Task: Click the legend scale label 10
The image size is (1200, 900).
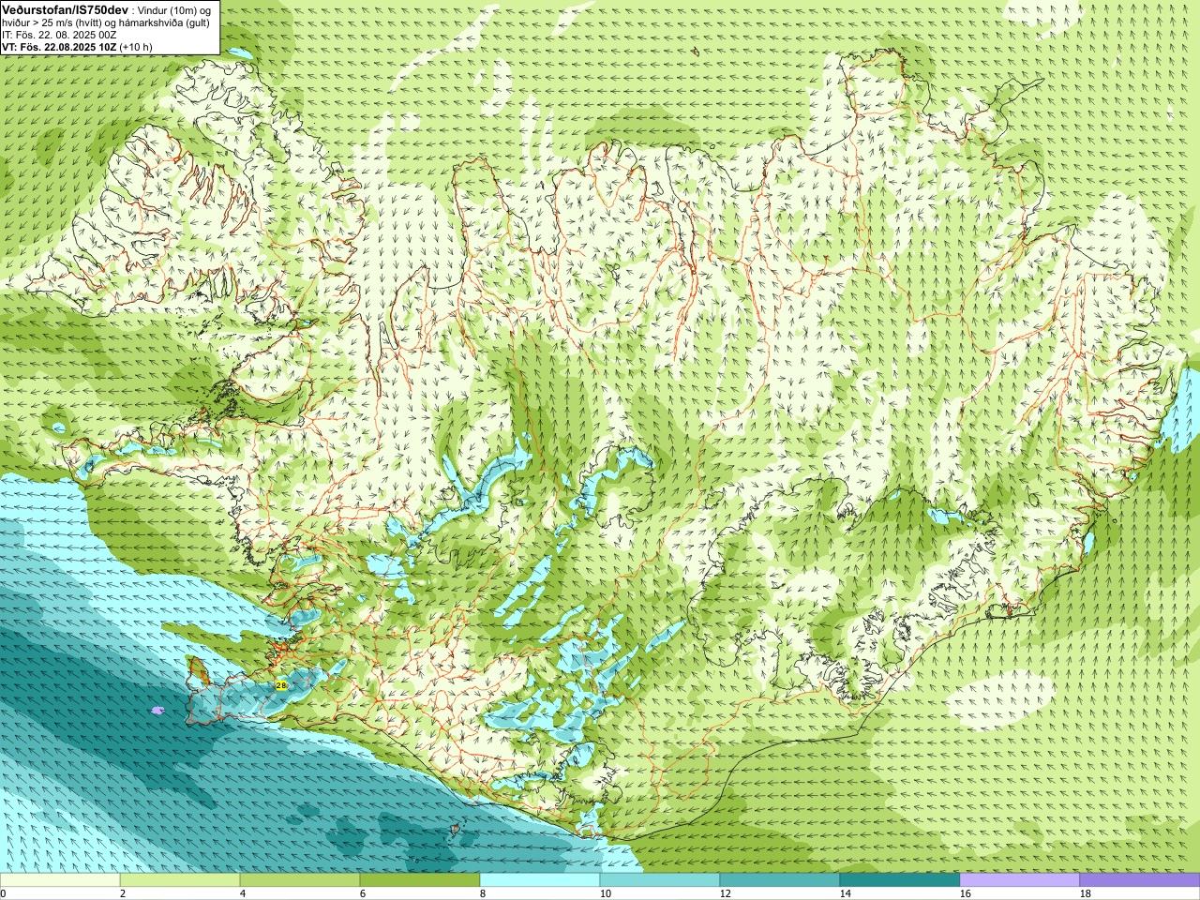Action: click(x=606, y=893)
